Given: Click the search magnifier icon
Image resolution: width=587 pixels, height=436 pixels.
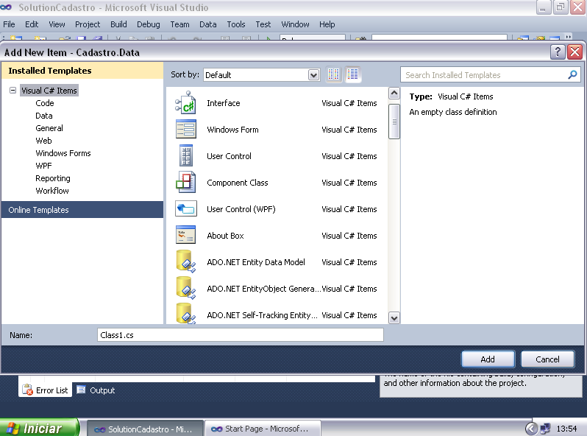Looking at the screenshot, I should click(x=572, y=74).
